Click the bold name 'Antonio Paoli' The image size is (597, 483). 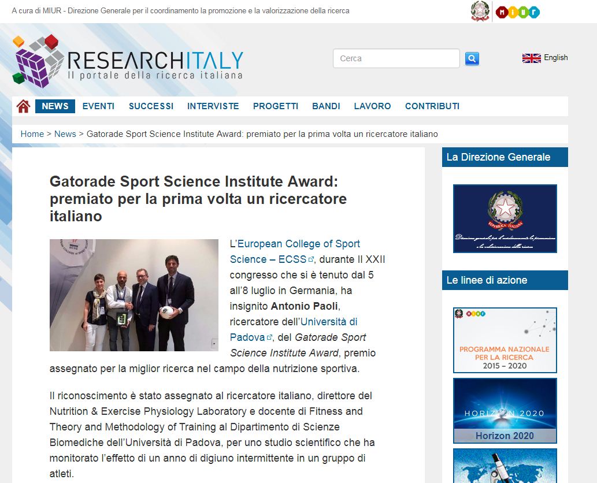pyautogui.click(x=304, y=306)
